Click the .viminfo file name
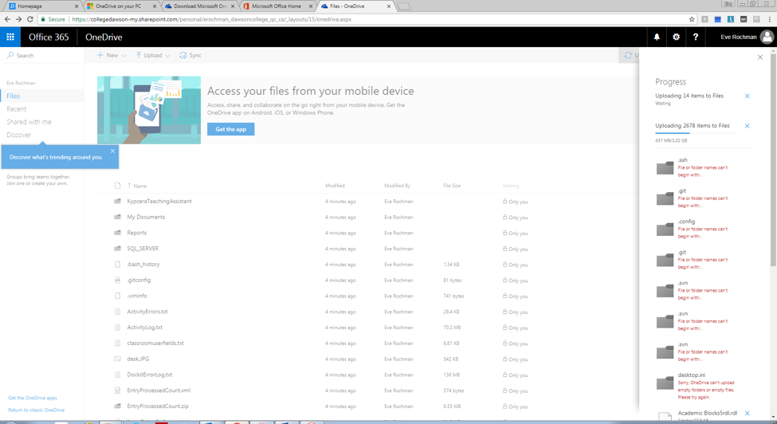Viewport: 777px width, 424px height. [x=137, y=296]
